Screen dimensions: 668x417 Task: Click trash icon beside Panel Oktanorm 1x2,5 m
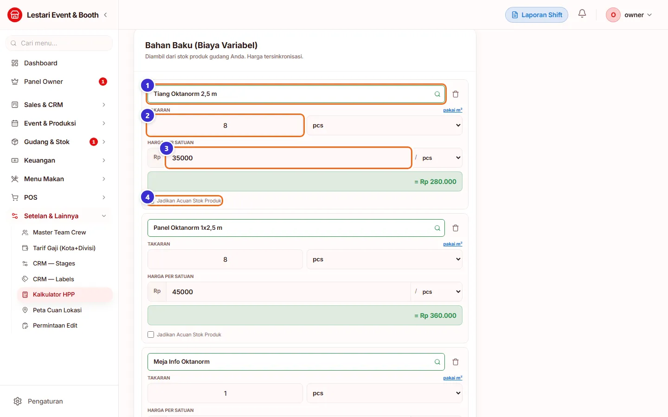(x=456, y=228)
